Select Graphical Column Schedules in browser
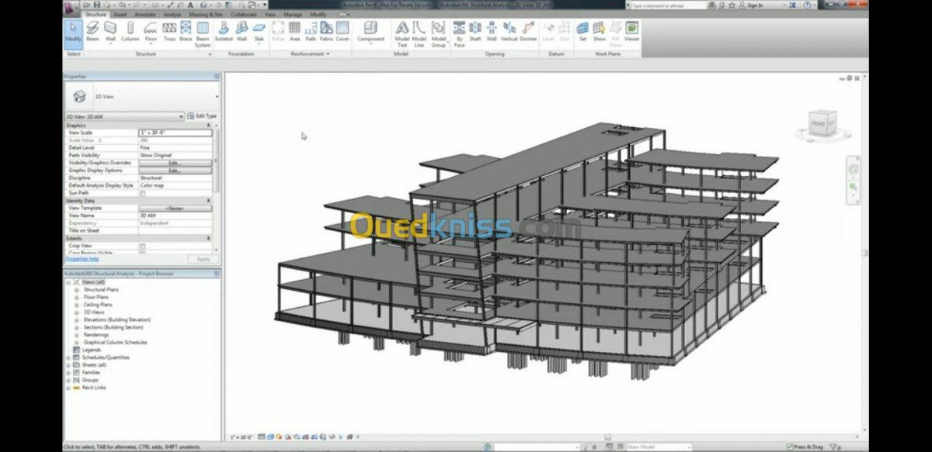This screenshot has width=932, height=452. click(x=116, y=342)
